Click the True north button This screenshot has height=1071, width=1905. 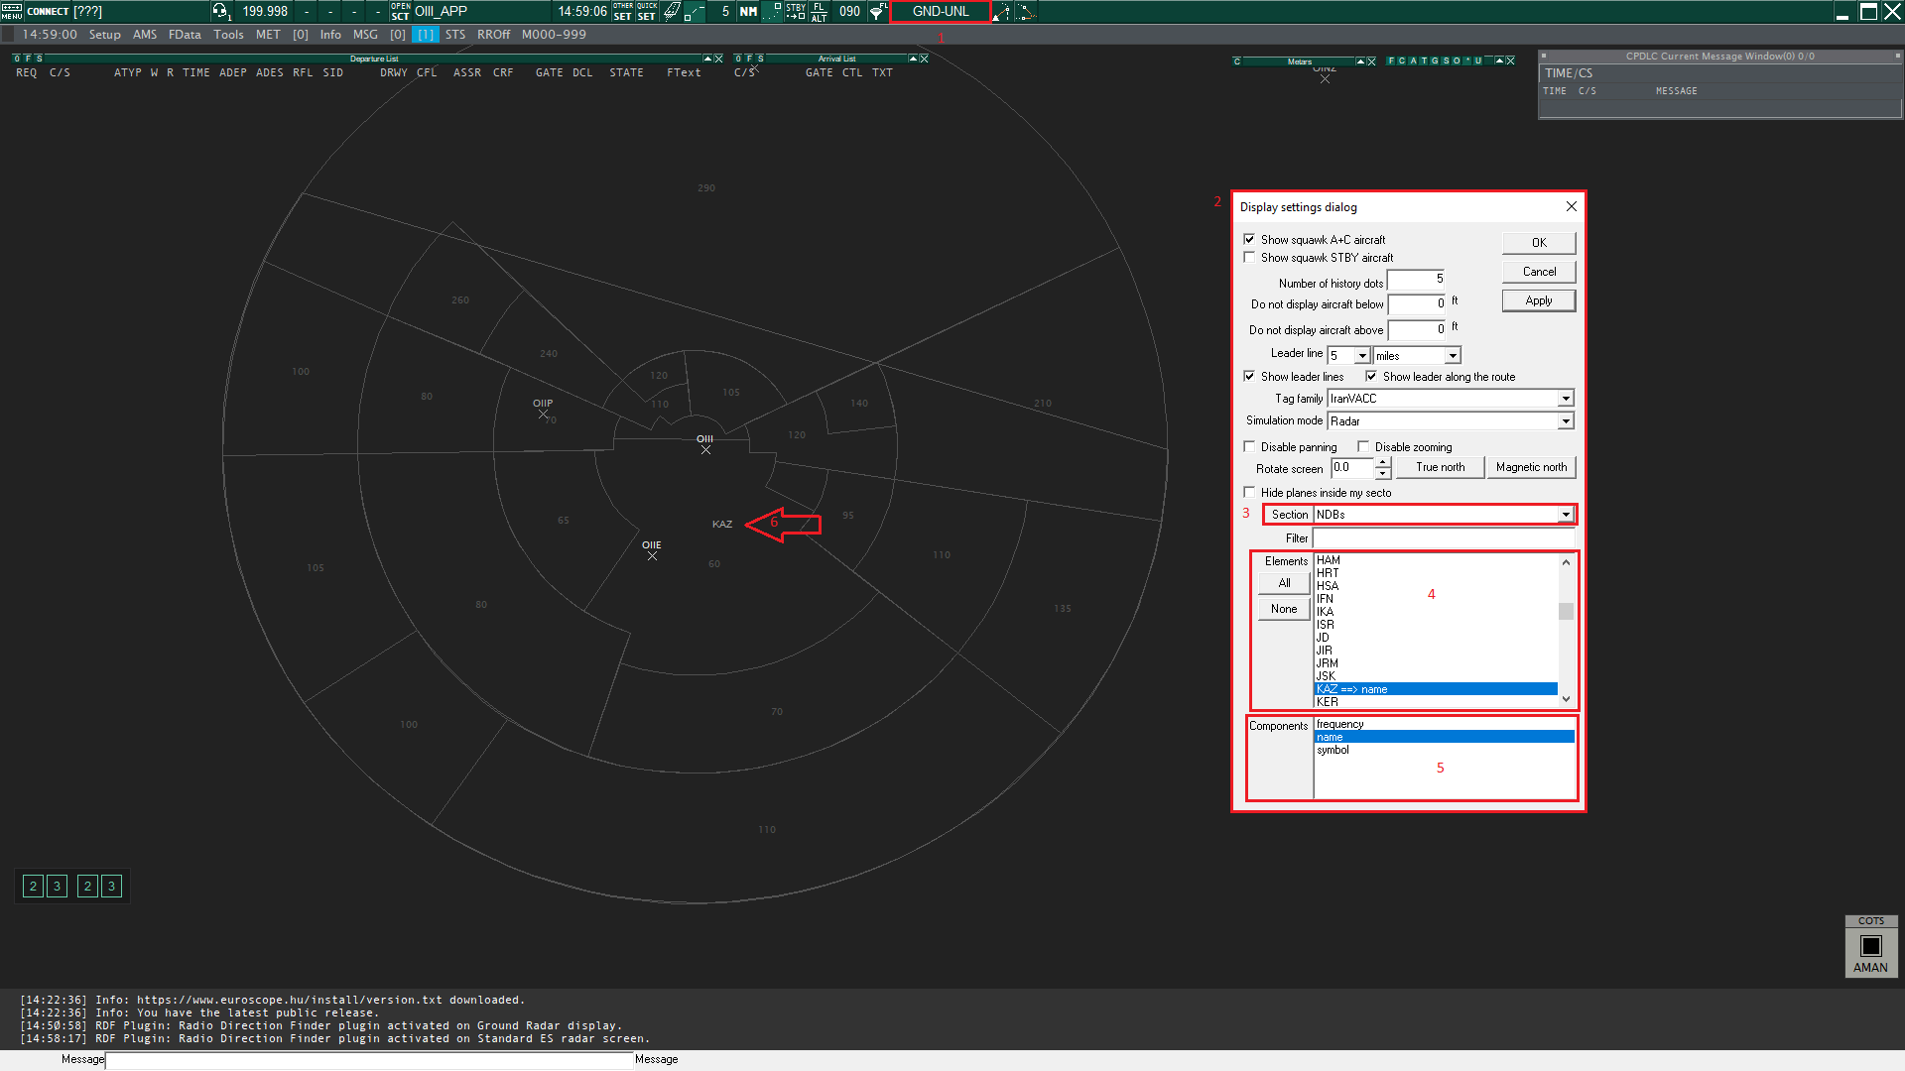point(1440,467)
